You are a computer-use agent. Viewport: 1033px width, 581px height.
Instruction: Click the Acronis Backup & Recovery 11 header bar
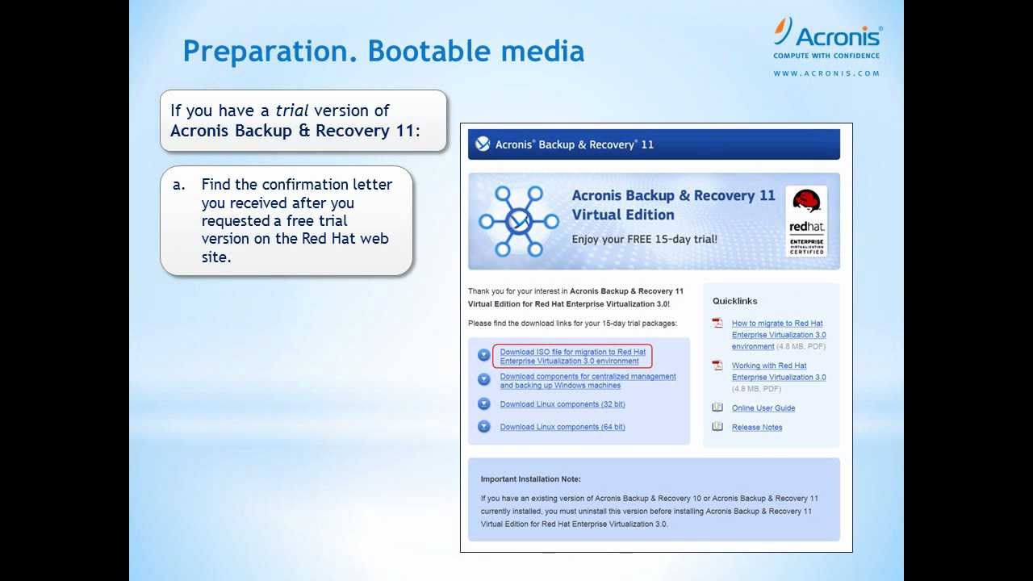(x=654, y=144)
